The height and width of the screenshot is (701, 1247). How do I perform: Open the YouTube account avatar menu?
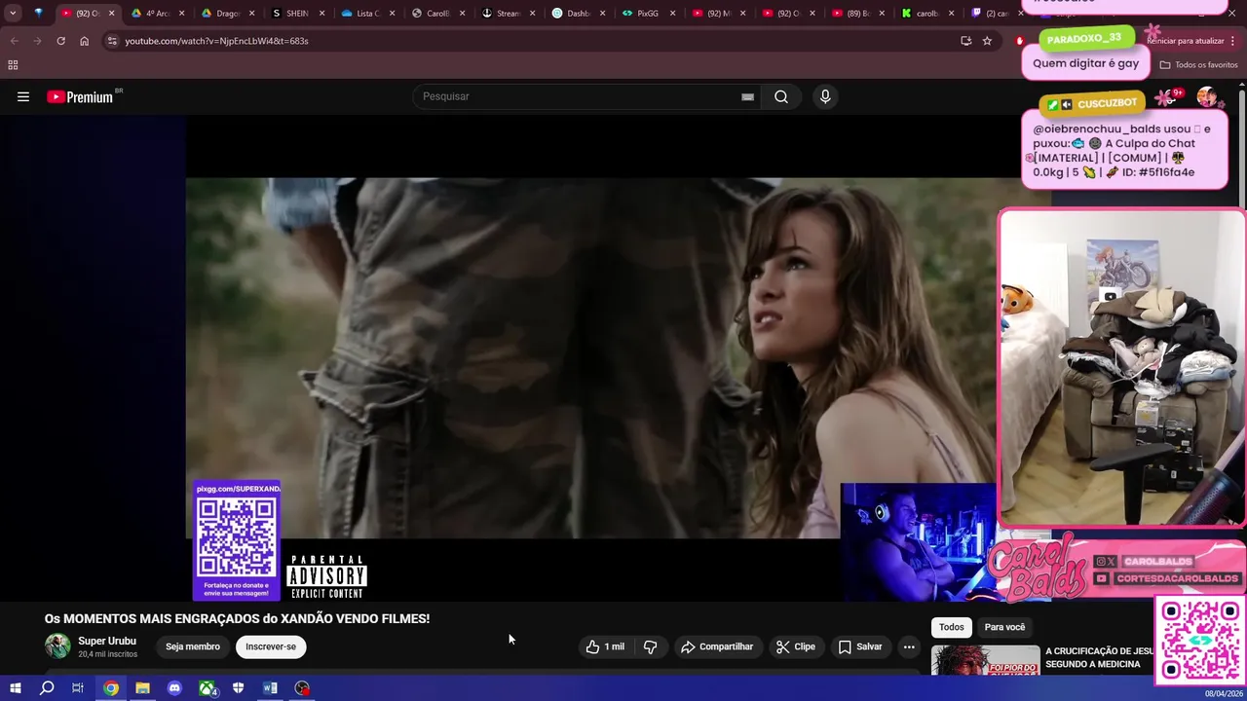(1207, 96)
